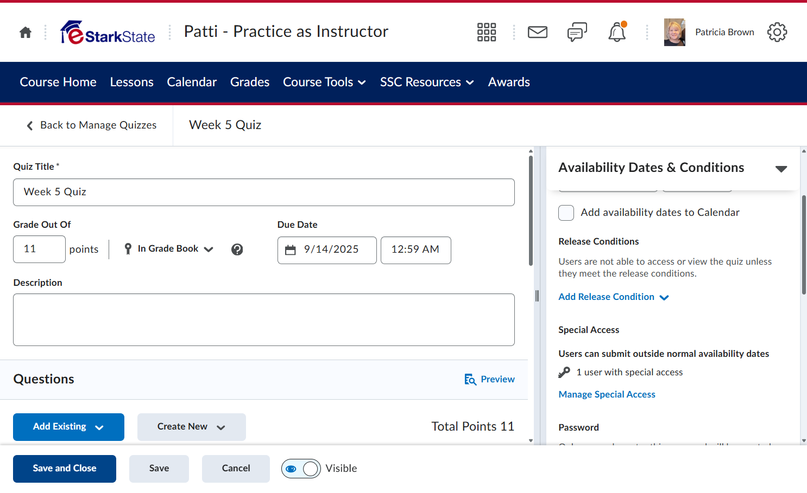Open the Add Existing dropdown
The image size is (807, 493).
click(x=68, y=427)
